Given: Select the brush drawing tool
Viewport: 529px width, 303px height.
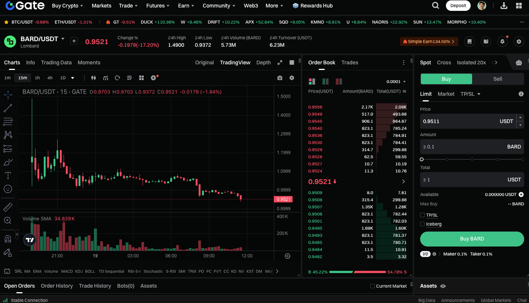Looking at the screenshot, I should coord(8,162).
